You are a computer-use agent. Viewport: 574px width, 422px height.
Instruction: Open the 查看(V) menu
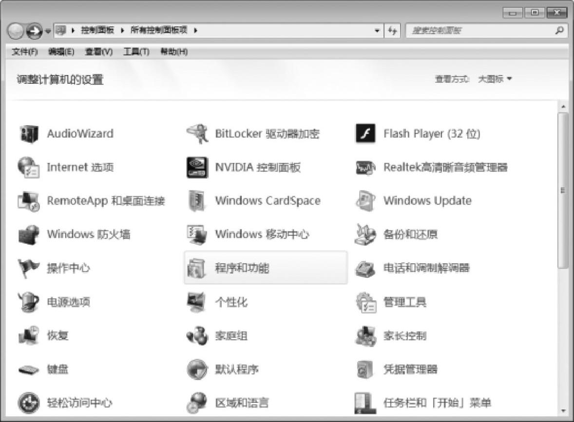[99, 52]
